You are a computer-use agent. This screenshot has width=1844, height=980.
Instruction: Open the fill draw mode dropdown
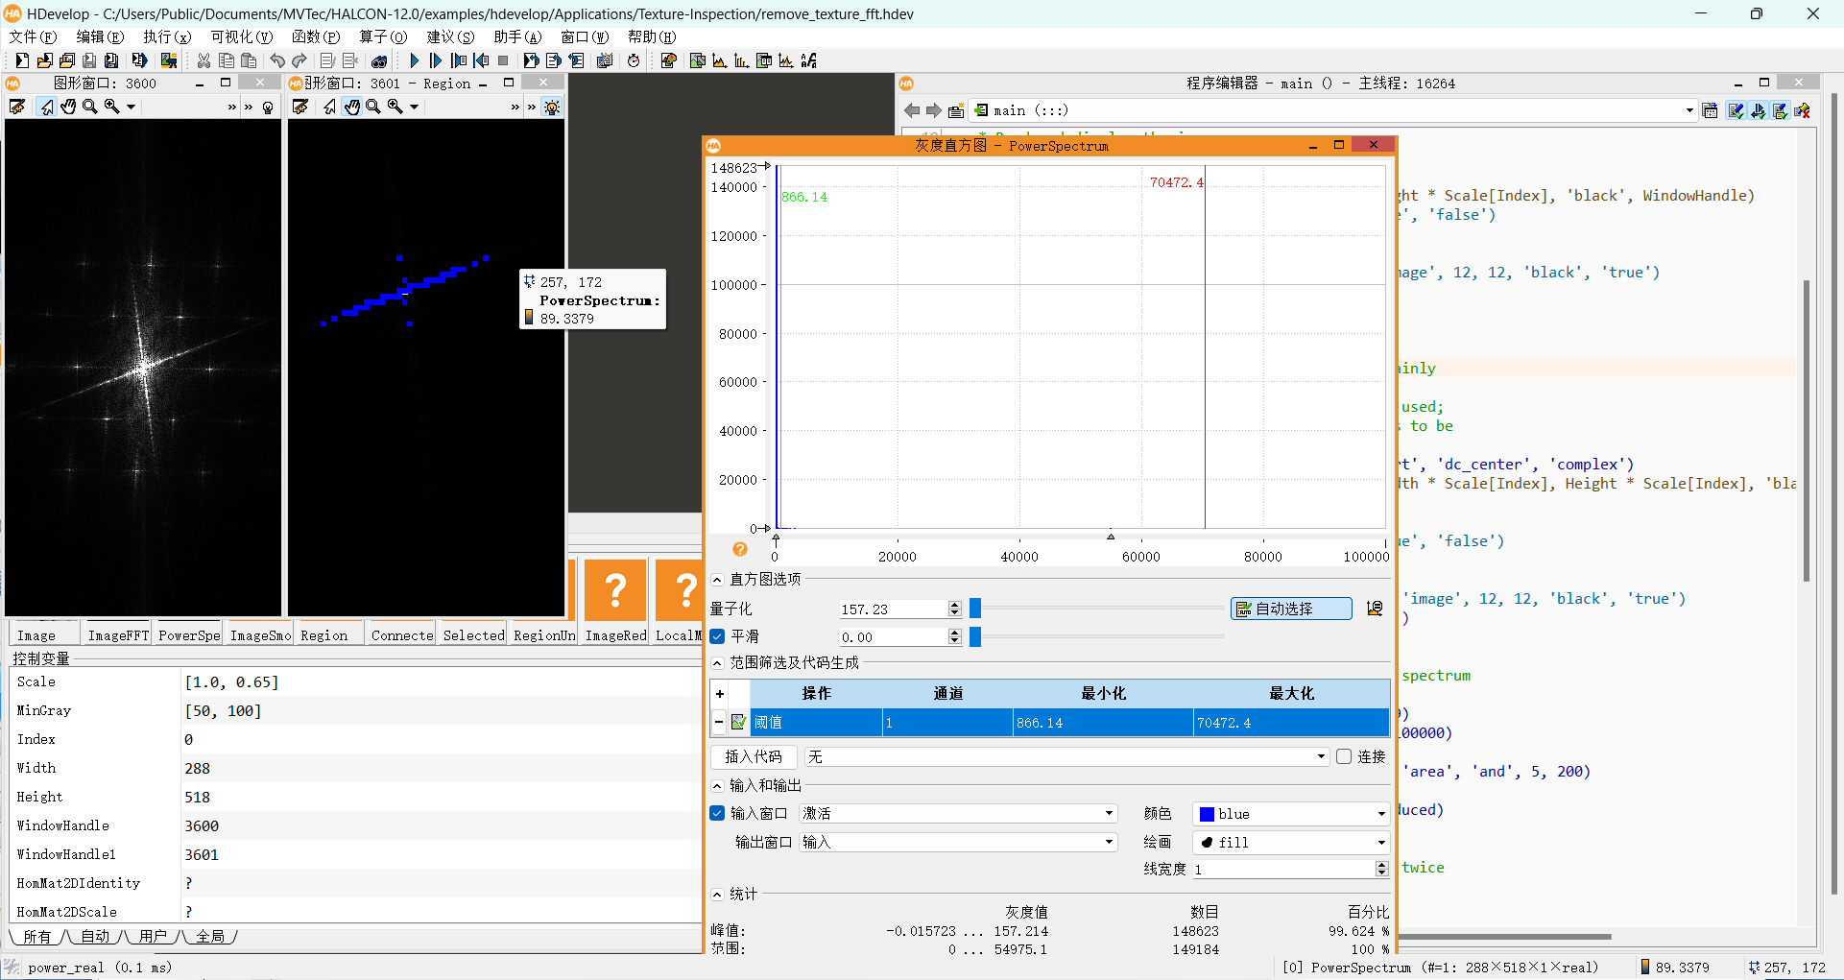1290,842
